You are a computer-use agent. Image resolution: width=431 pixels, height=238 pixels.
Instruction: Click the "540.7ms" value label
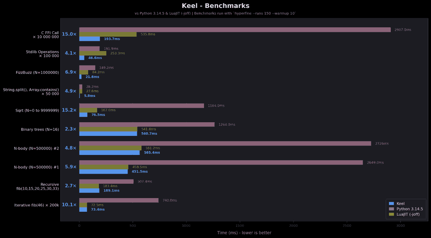point(149,134)
